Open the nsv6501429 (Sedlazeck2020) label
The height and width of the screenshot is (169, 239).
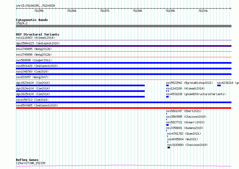(x=37, y=66)
